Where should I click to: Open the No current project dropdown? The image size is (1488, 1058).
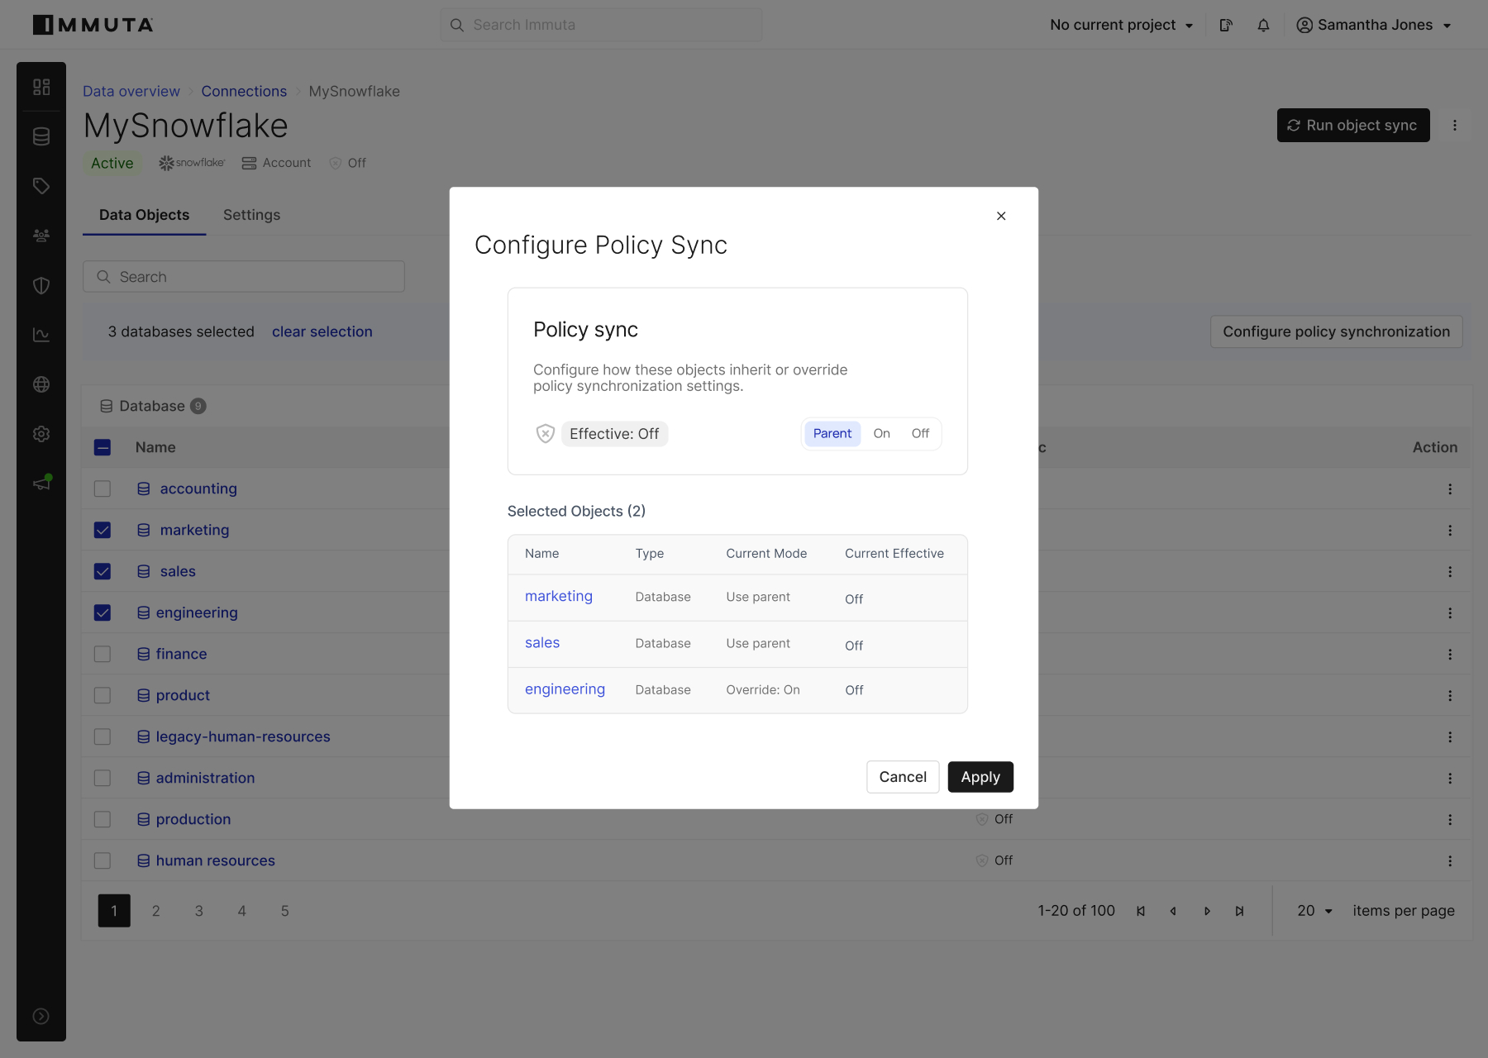coord(1121,25)
